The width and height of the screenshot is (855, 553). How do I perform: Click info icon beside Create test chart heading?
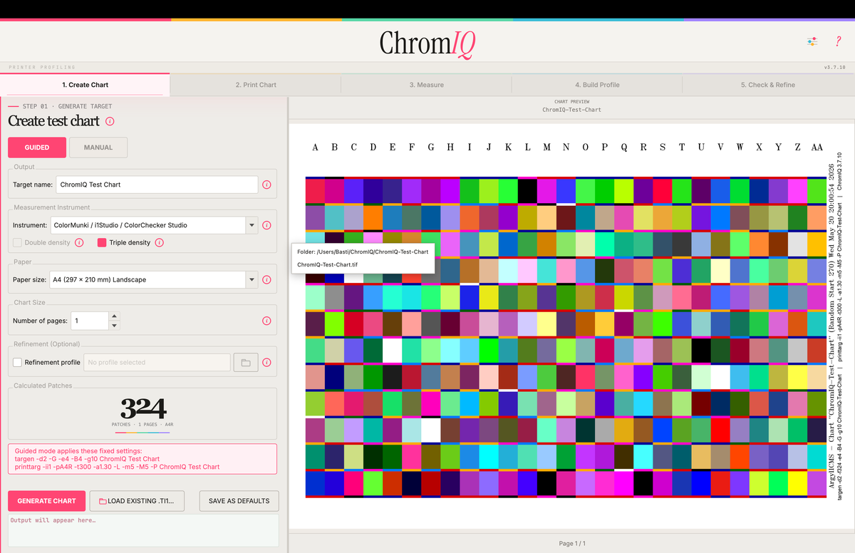[x=110, y=121]
